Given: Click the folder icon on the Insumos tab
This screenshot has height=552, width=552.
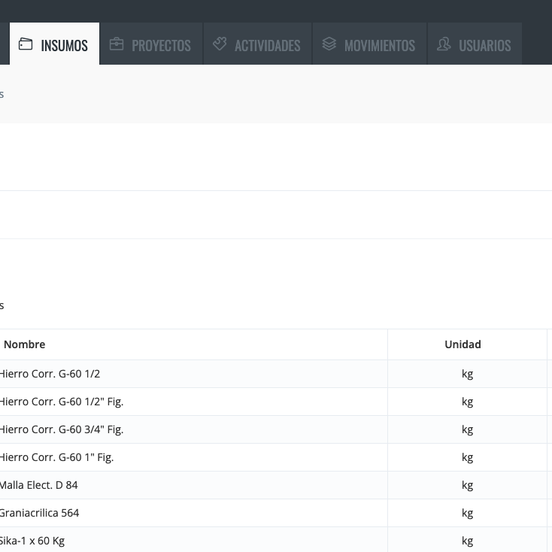Looking at the screenshot, I should click(26, 44).
